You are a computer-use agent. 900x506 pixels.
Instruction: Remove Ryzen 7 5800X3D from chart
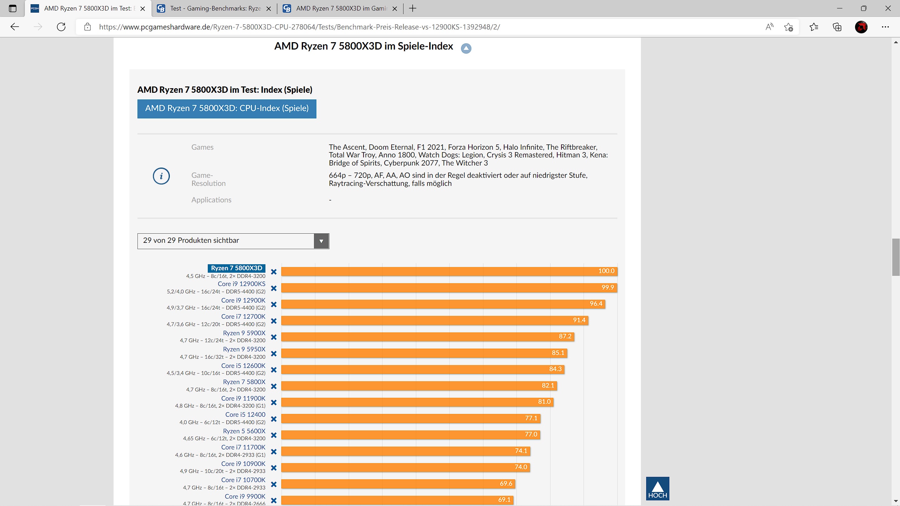[274, 272]
